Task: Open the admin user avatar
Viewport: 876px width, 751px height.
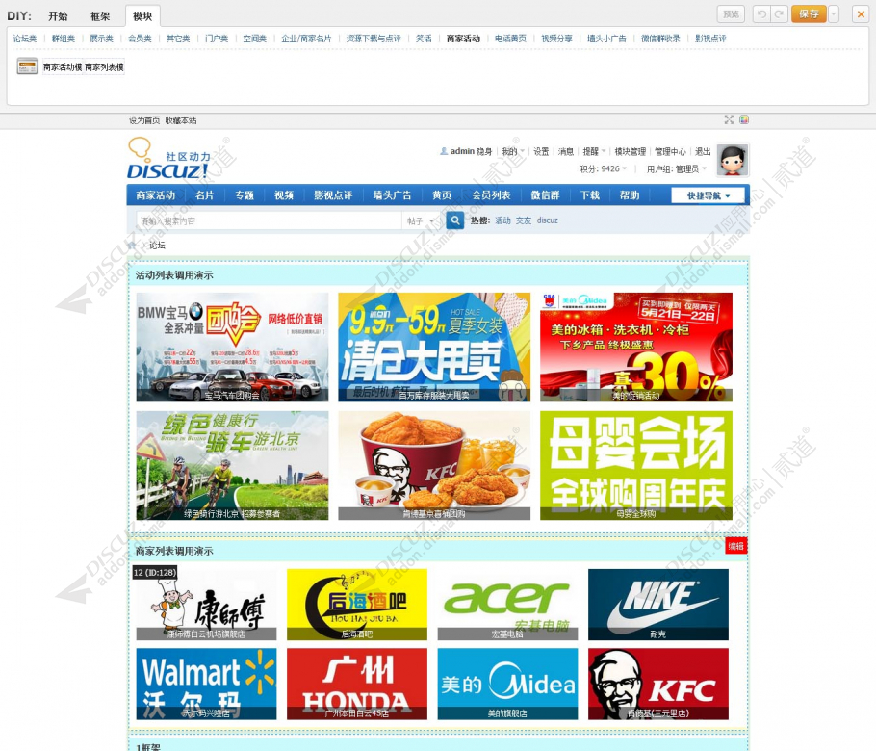Action: coord(733,161)
